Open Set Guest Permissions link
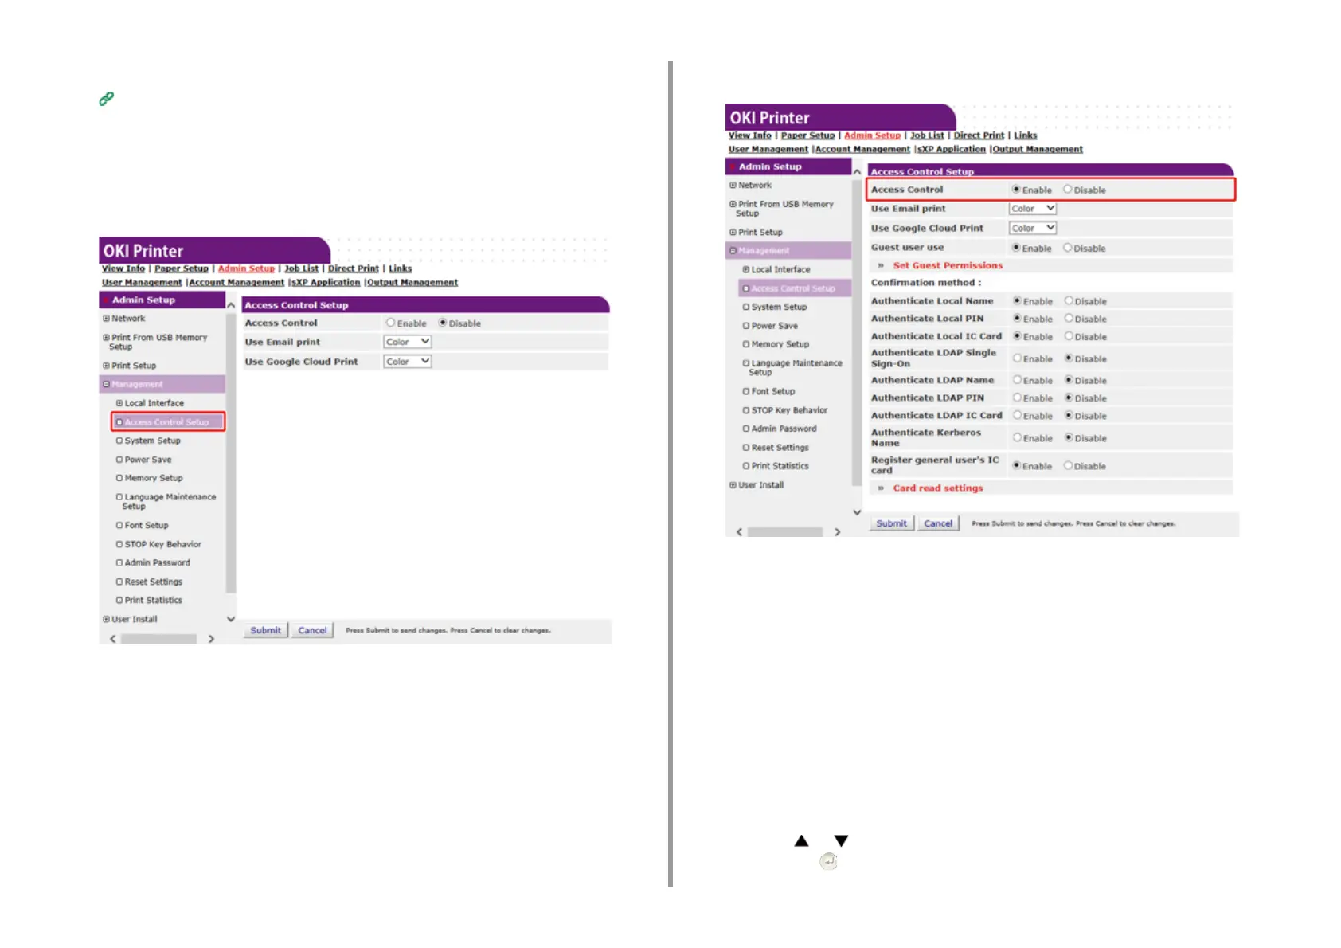The height and width of the screenshot is (948, 1341). pyautogui.click(x=948, y=265)
